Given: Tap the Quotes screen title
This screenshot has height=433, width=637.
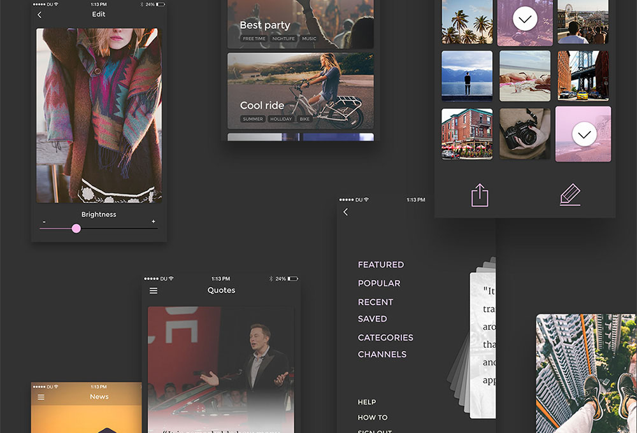Looking at the screenshot, I should pyautogui.click(x=222, y=290).
